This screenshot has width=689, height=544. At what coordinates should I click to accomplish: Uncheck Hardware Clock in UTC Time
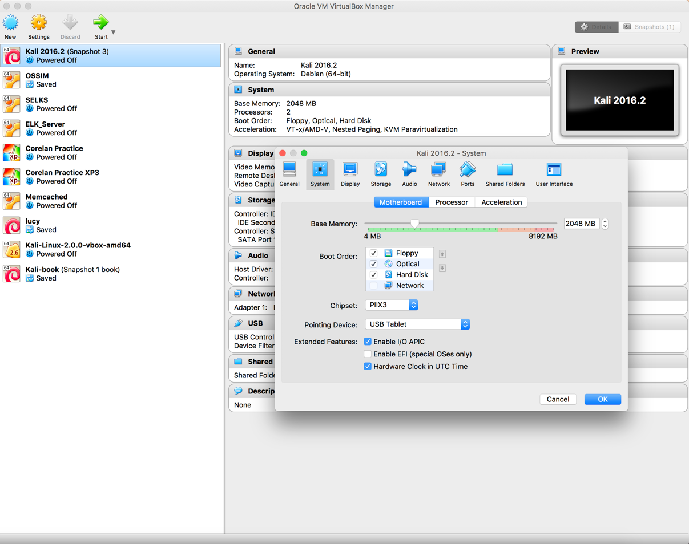click(368, 367)
